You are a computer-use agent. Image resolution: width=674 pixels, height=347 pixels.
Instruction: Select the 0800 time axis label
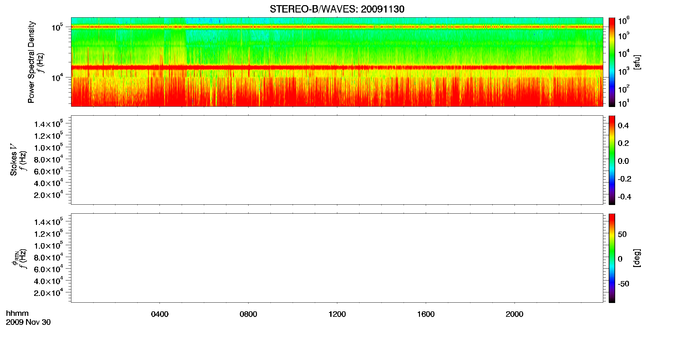click(x=249, y=314)
